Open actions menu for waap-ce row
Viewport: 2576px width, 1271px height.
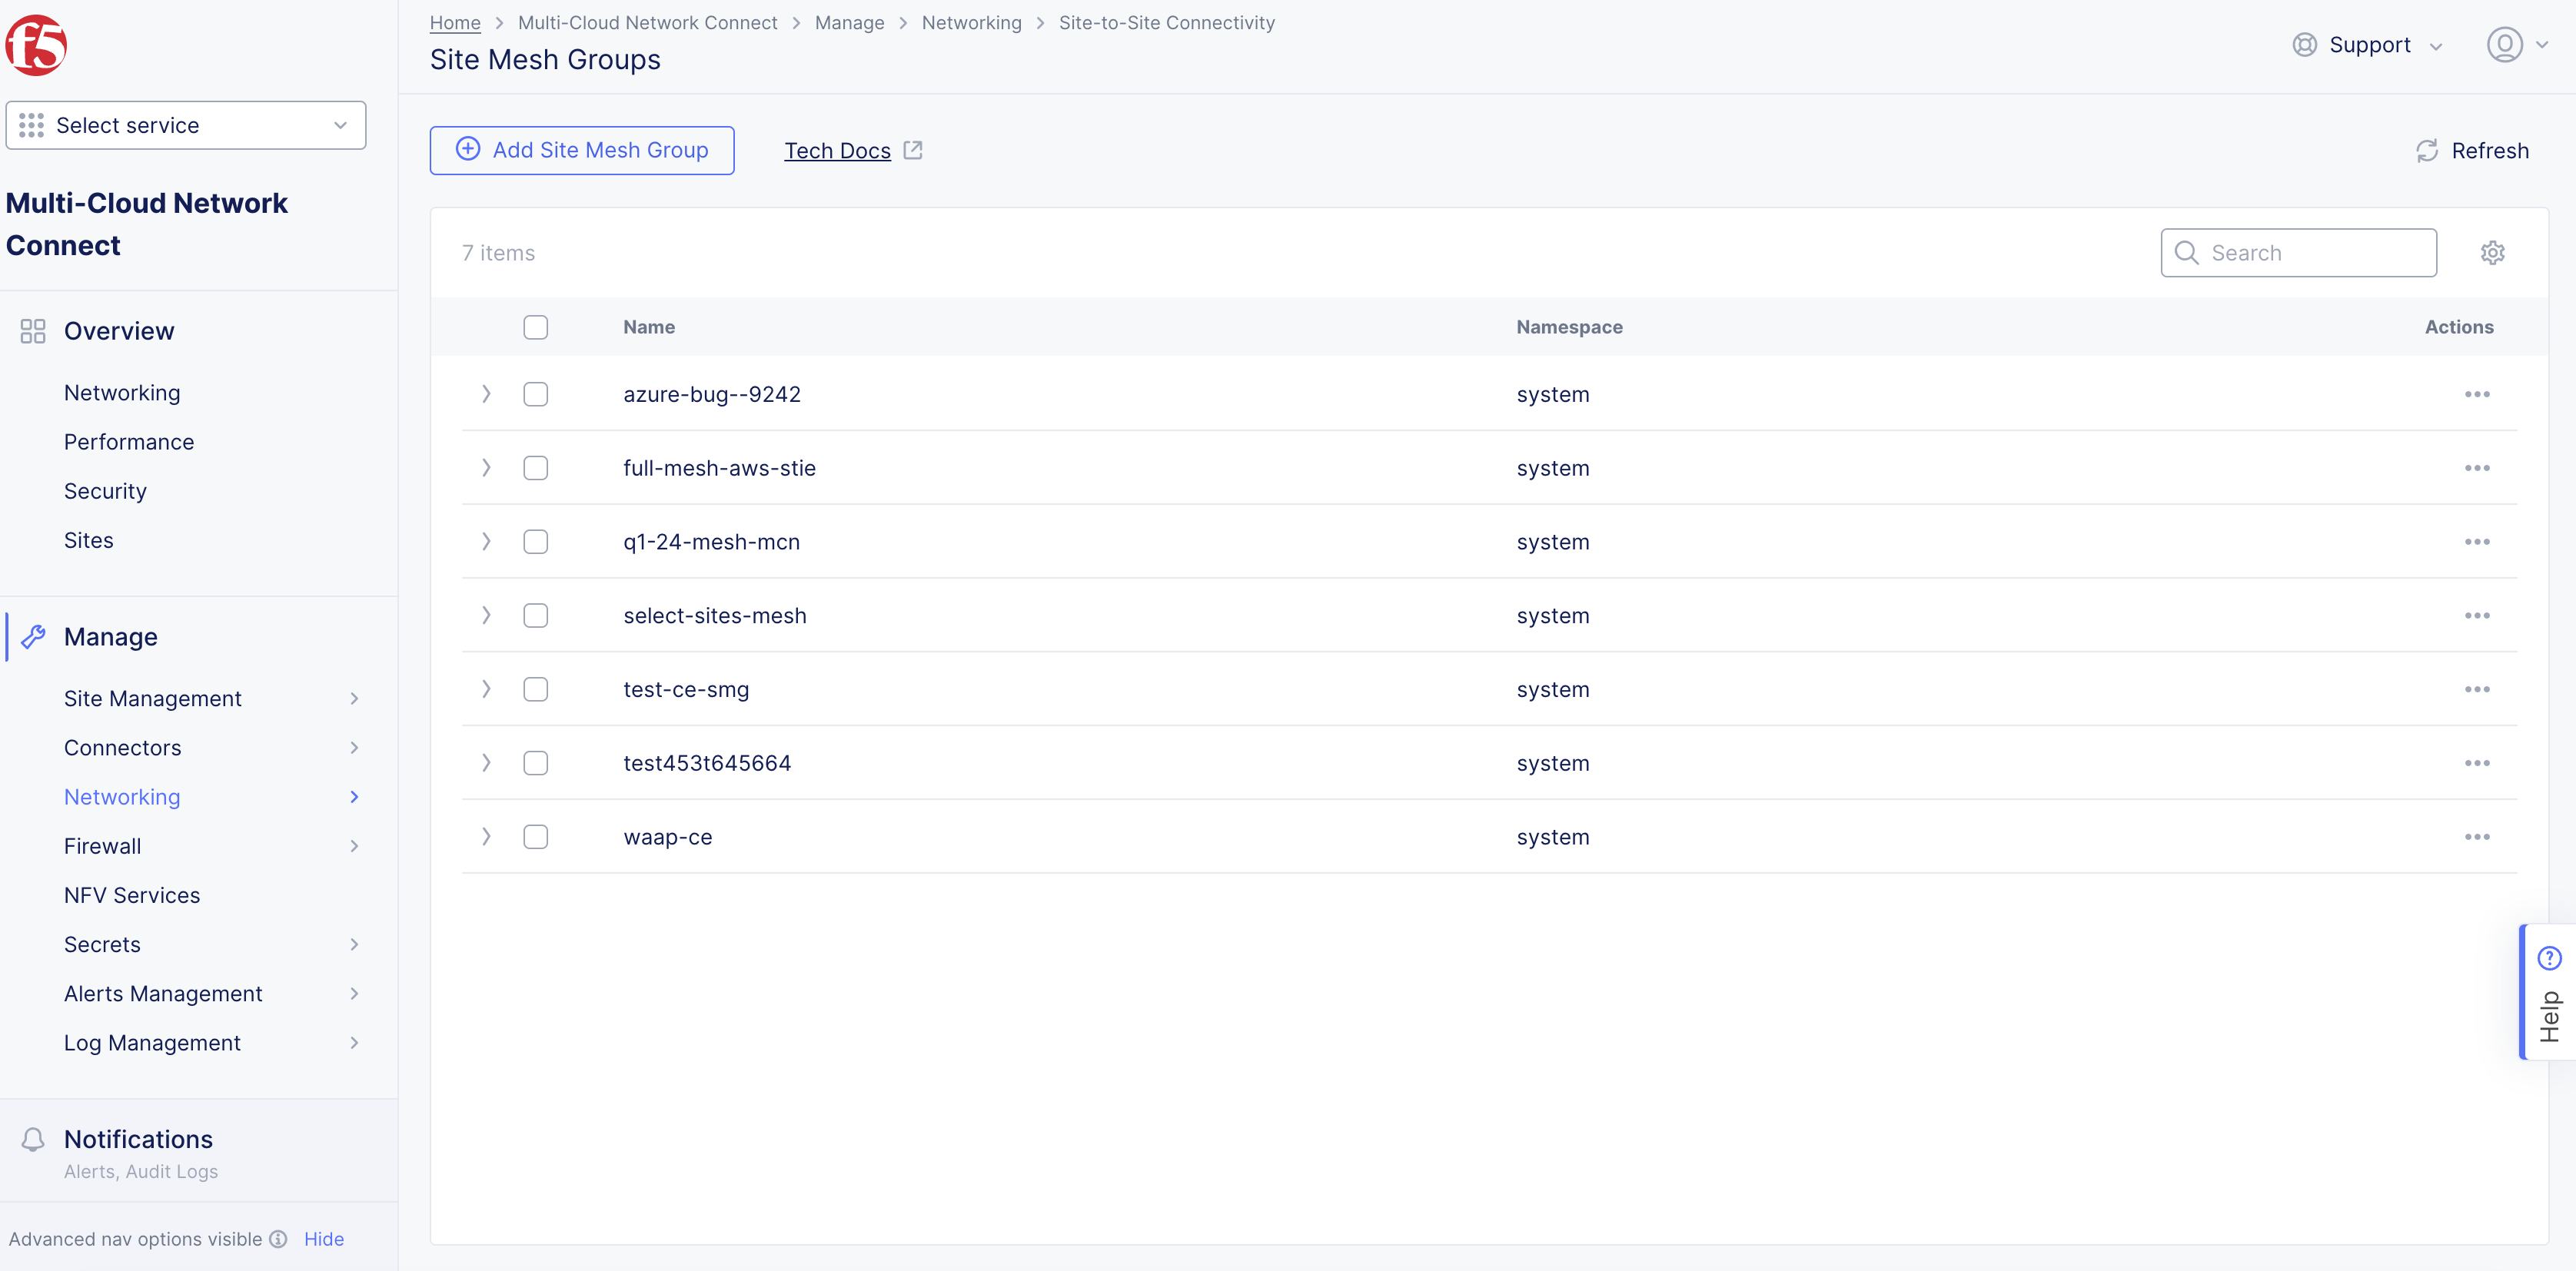point(2476,837)
